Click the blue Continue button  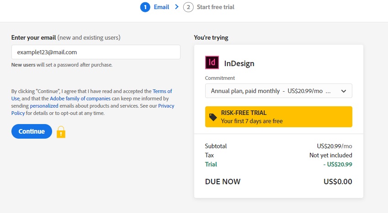point(32,131)
